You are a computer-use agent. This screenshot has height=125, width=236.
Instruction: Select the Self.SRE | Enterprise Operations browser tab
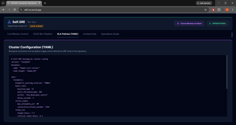pos(24,3)
